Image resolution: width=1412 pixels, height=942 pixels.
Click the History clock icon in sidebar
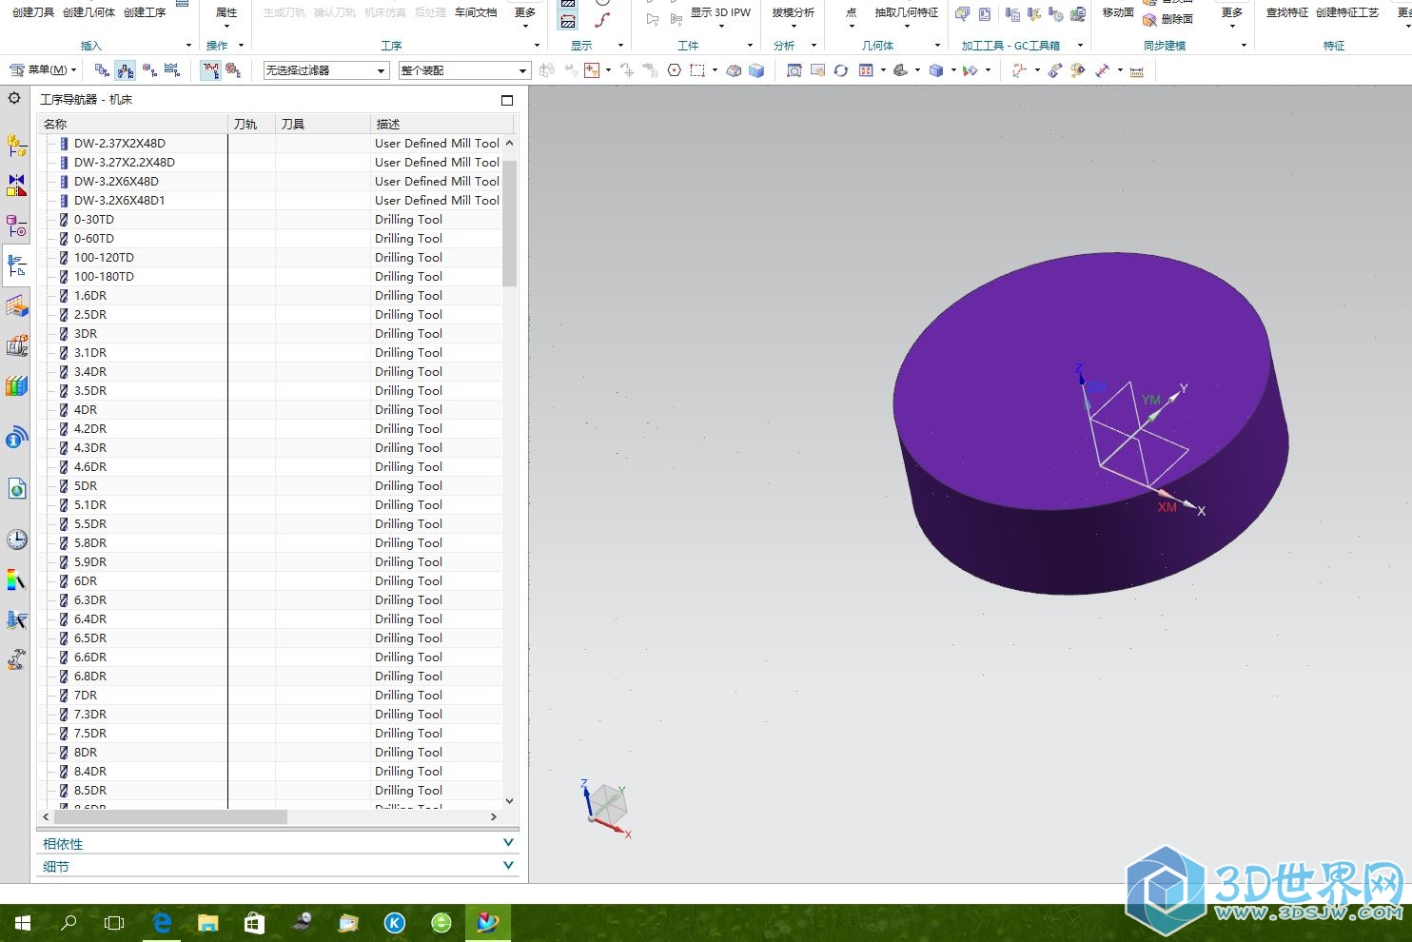pos(16,540)
